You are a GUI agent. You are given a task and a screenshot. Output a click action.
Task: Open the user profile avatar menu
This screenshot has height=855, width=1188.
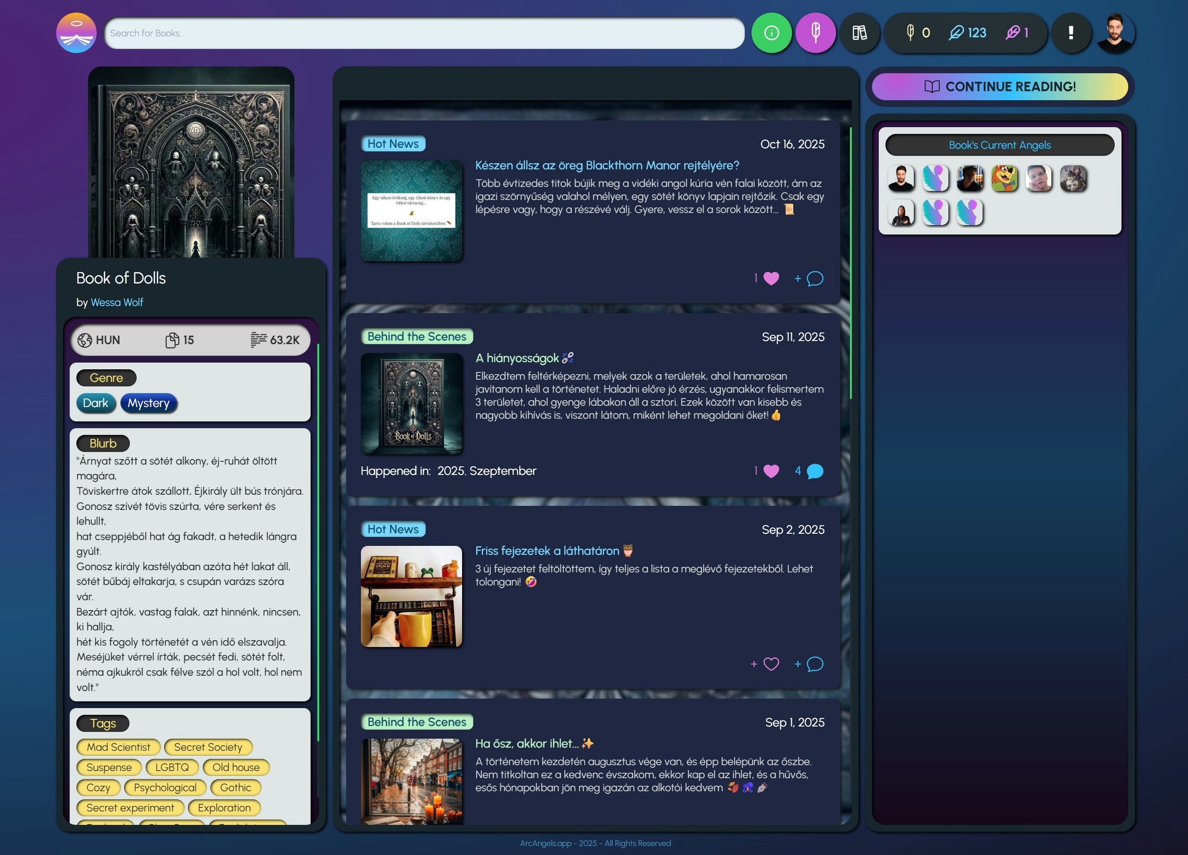pyautogui.click(x=1115, y=33)
